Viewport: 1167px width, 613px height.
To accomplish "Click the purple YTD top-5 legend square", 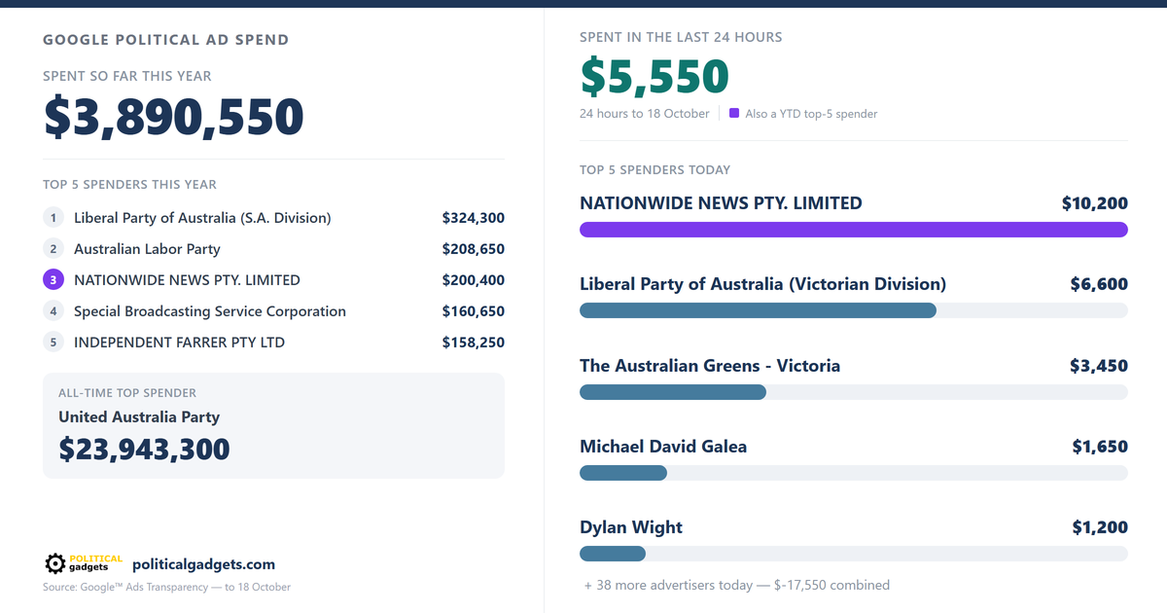I will coord(734,113).
